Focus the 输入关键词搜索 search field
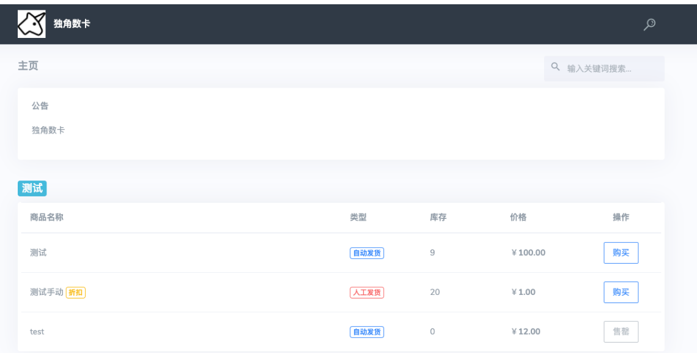 (611, 69)
